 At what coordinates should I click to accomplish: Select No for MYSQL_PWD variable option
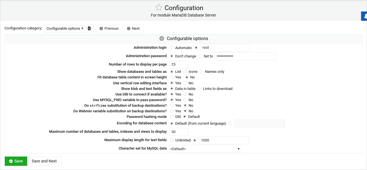(185, 100)
